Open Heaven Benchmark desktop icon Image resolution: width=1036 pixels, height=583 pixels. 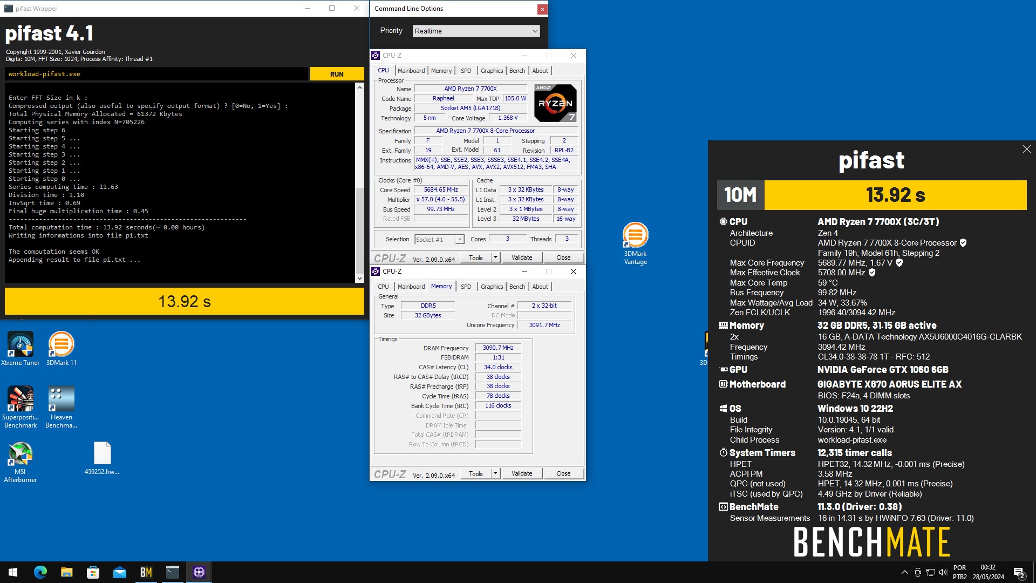[61, 407]
